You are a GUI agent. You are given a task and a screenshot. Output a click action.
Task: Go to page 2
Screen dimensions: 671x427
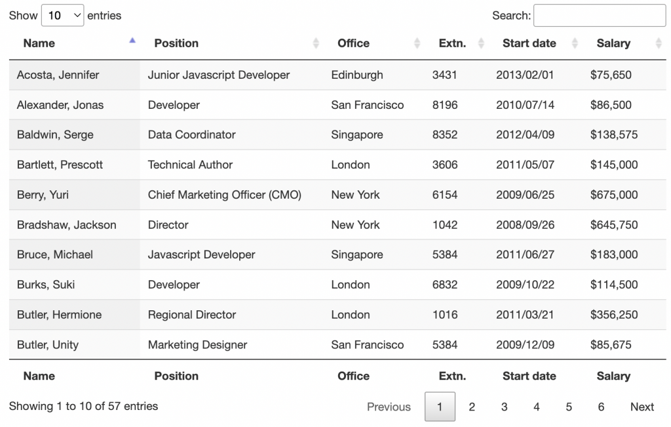pyautogui.click(x=472, y=407)
